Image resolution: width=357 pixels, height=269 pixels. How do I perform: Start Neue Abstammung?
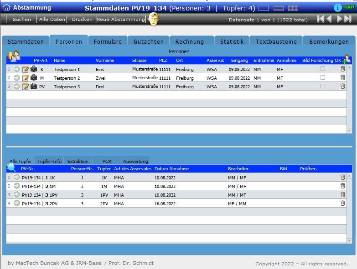121,19
